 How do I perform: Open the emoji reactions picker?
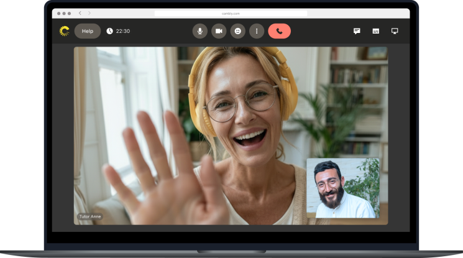(237, 31)
